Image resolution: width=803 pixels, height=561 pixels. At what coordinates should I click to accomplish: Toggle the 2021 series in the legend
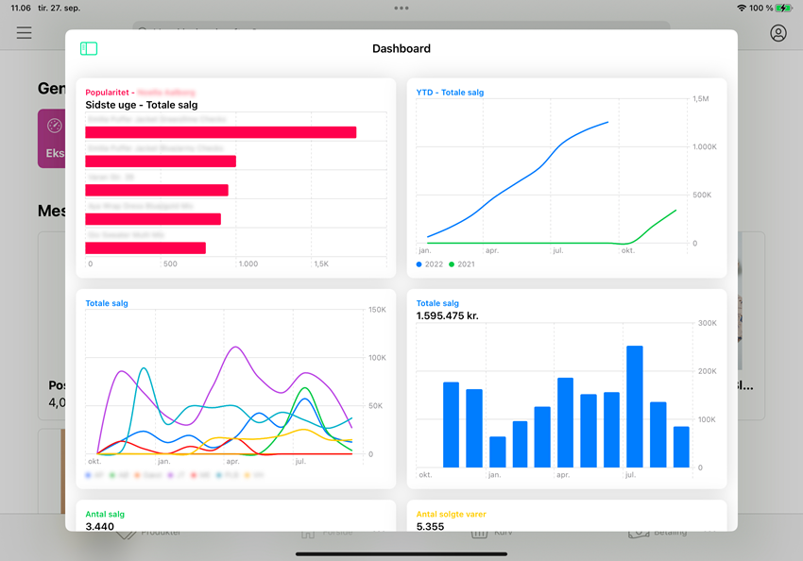pyautogui.click(x=462, y=264)
